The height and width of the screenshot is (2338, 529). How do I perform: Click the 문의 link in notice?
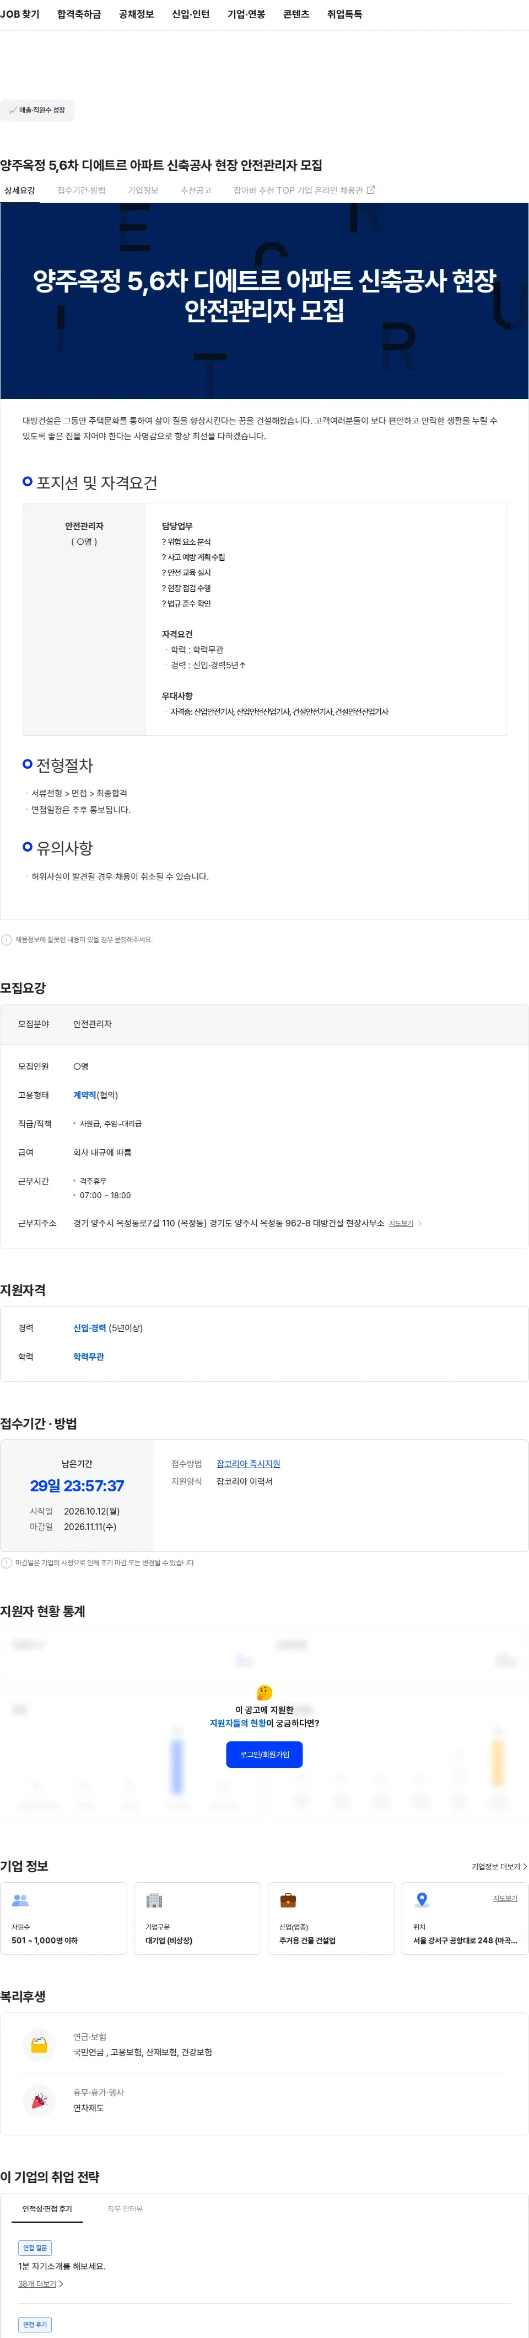[121, 939]
